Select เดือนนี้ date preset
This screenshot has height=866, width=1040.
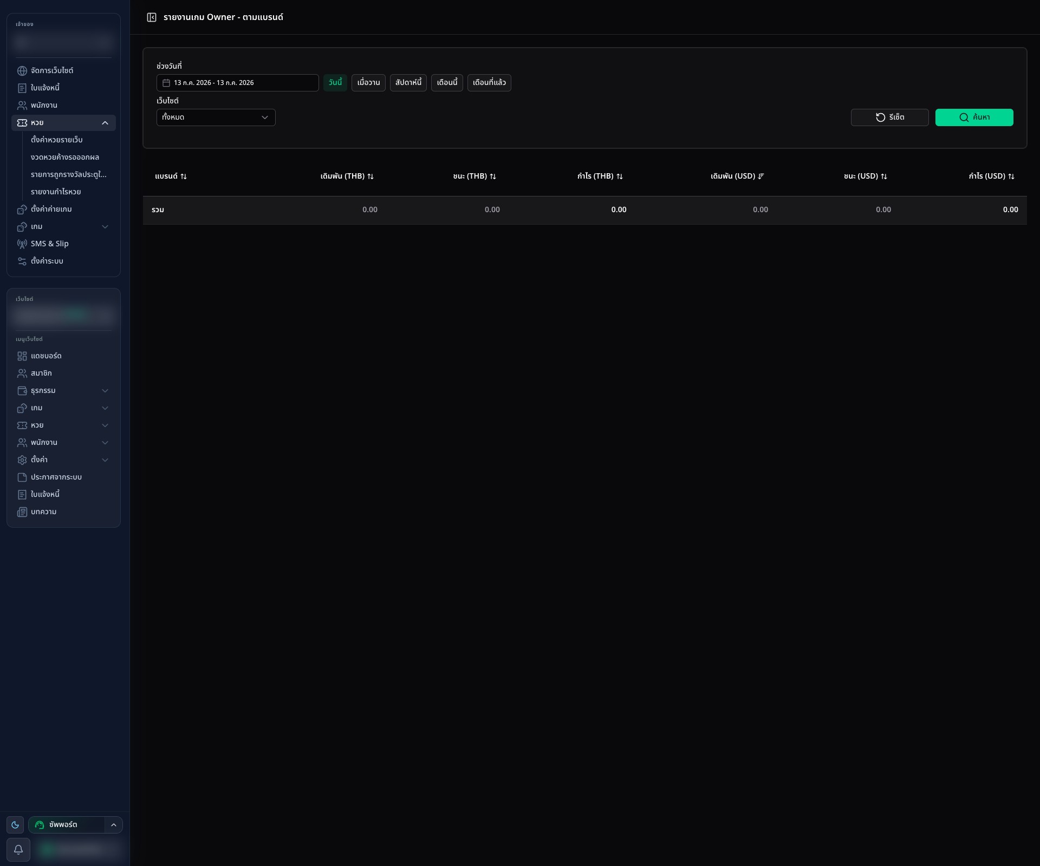click(447, 83)
